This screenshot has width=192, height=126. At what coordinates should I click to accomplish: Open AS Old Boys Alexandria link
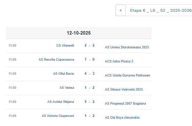point(122,118)
